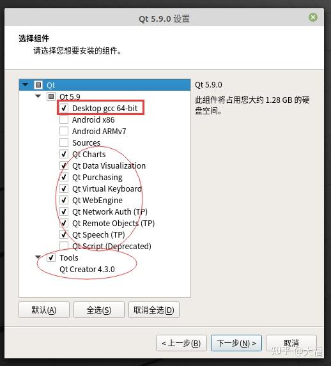The height and width of the screenshot is (366, 331).
Task: Collapse the Qt 5.9 subtree
Action: [38, 96]
